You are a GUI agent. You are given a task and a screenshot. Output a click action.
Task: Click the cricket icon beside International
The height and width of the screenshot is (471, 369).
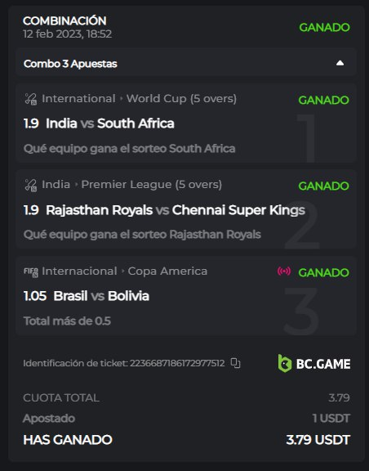click(x=30, y=99)
